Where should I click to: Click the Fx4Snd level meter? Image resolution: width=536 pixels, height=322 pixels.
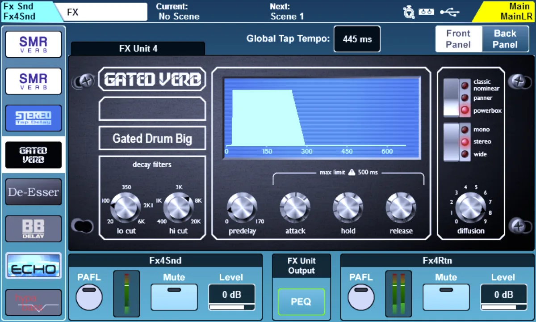pos(126,293)
